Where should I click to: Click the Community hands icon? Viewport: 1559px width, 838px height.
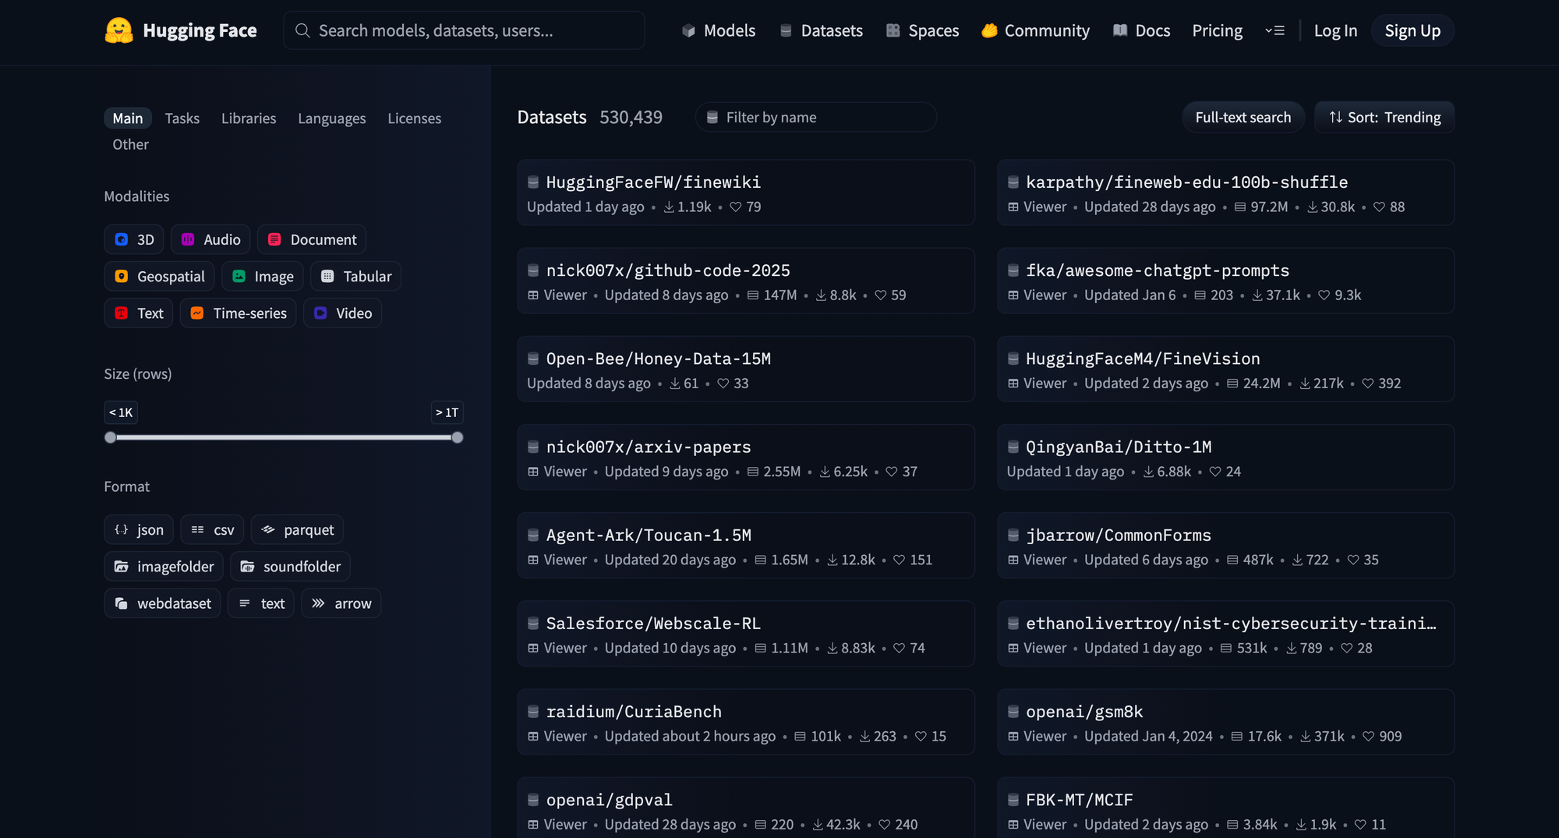click(x=989, y=30)
